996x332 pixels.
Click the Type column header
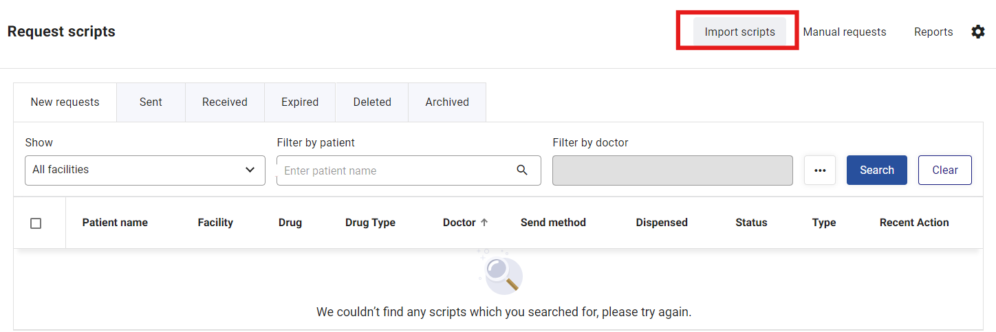coord(824,223)
